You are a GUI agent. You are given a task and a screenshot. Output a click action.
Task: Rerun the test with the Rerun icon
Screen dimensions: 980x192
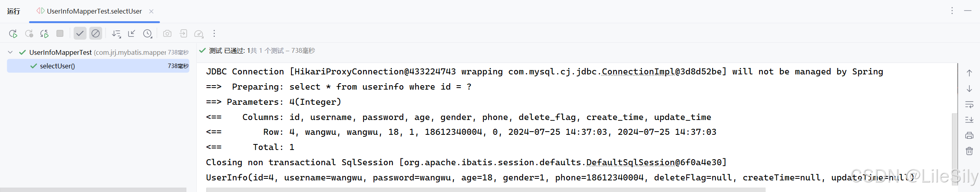point(13,34)
